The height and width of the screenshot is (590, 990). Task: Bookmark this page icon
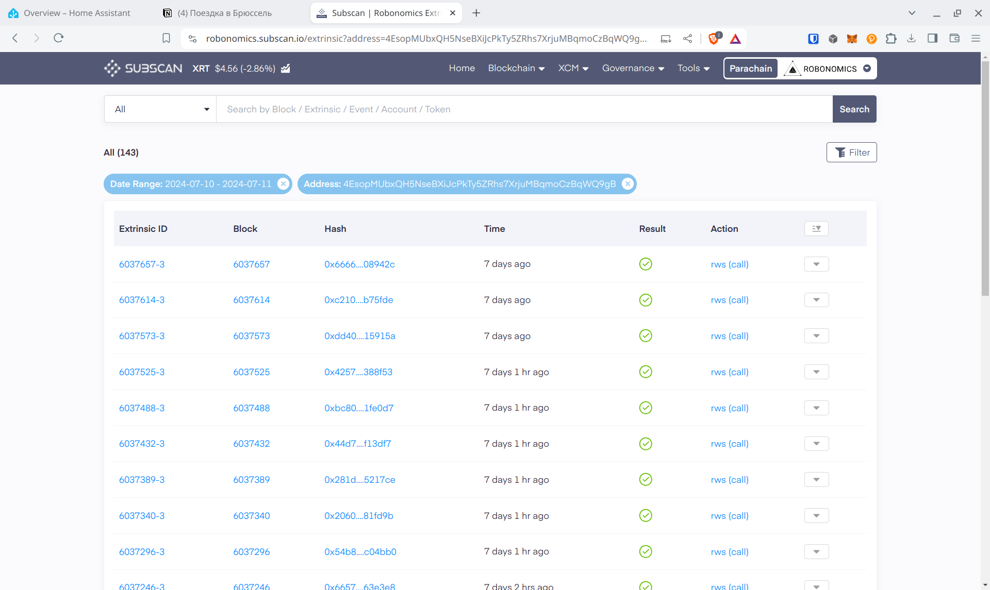pos(166,39)
